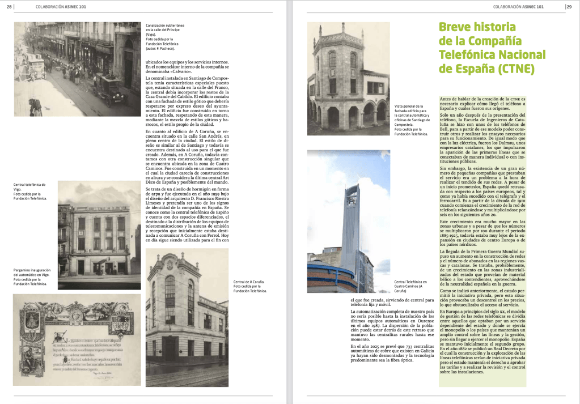Click the 'Breve historia de la Compañía' heading
The image size is (580, 404).
(492, 48)
